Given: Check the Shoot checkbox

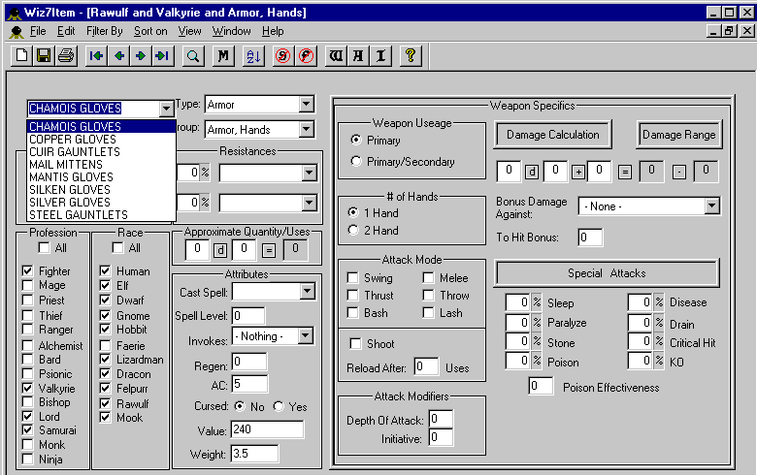Looking at the screenshot, I should pyautogui.click(x=355, y=344).
